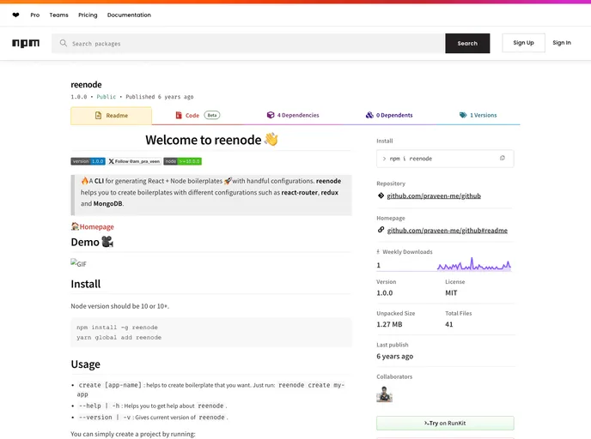Click the chain link icon beside homepage URL
Viewport: 591px width, 439px height.
point(381,230)
